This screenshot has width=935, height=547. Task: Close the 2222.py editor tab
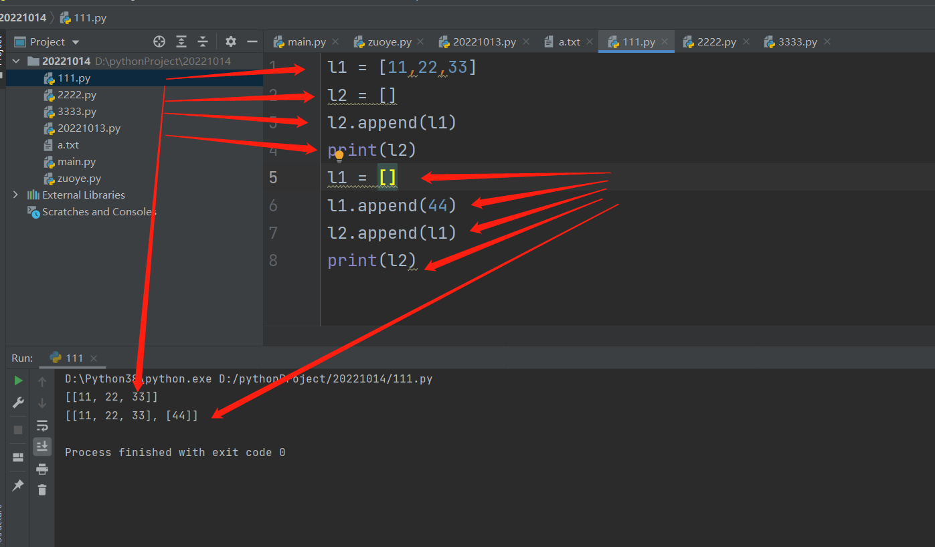(x=746, y=41)
